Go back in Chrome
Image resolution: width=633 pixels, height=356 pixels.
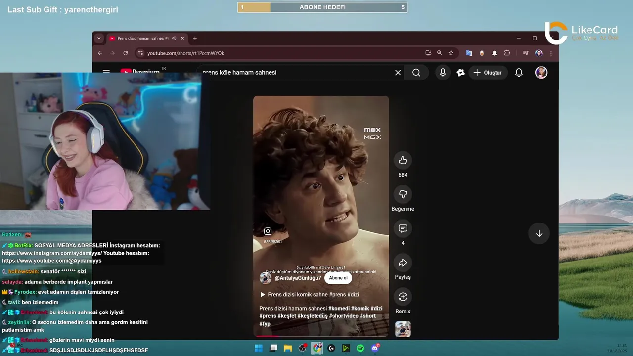(100, 53)
